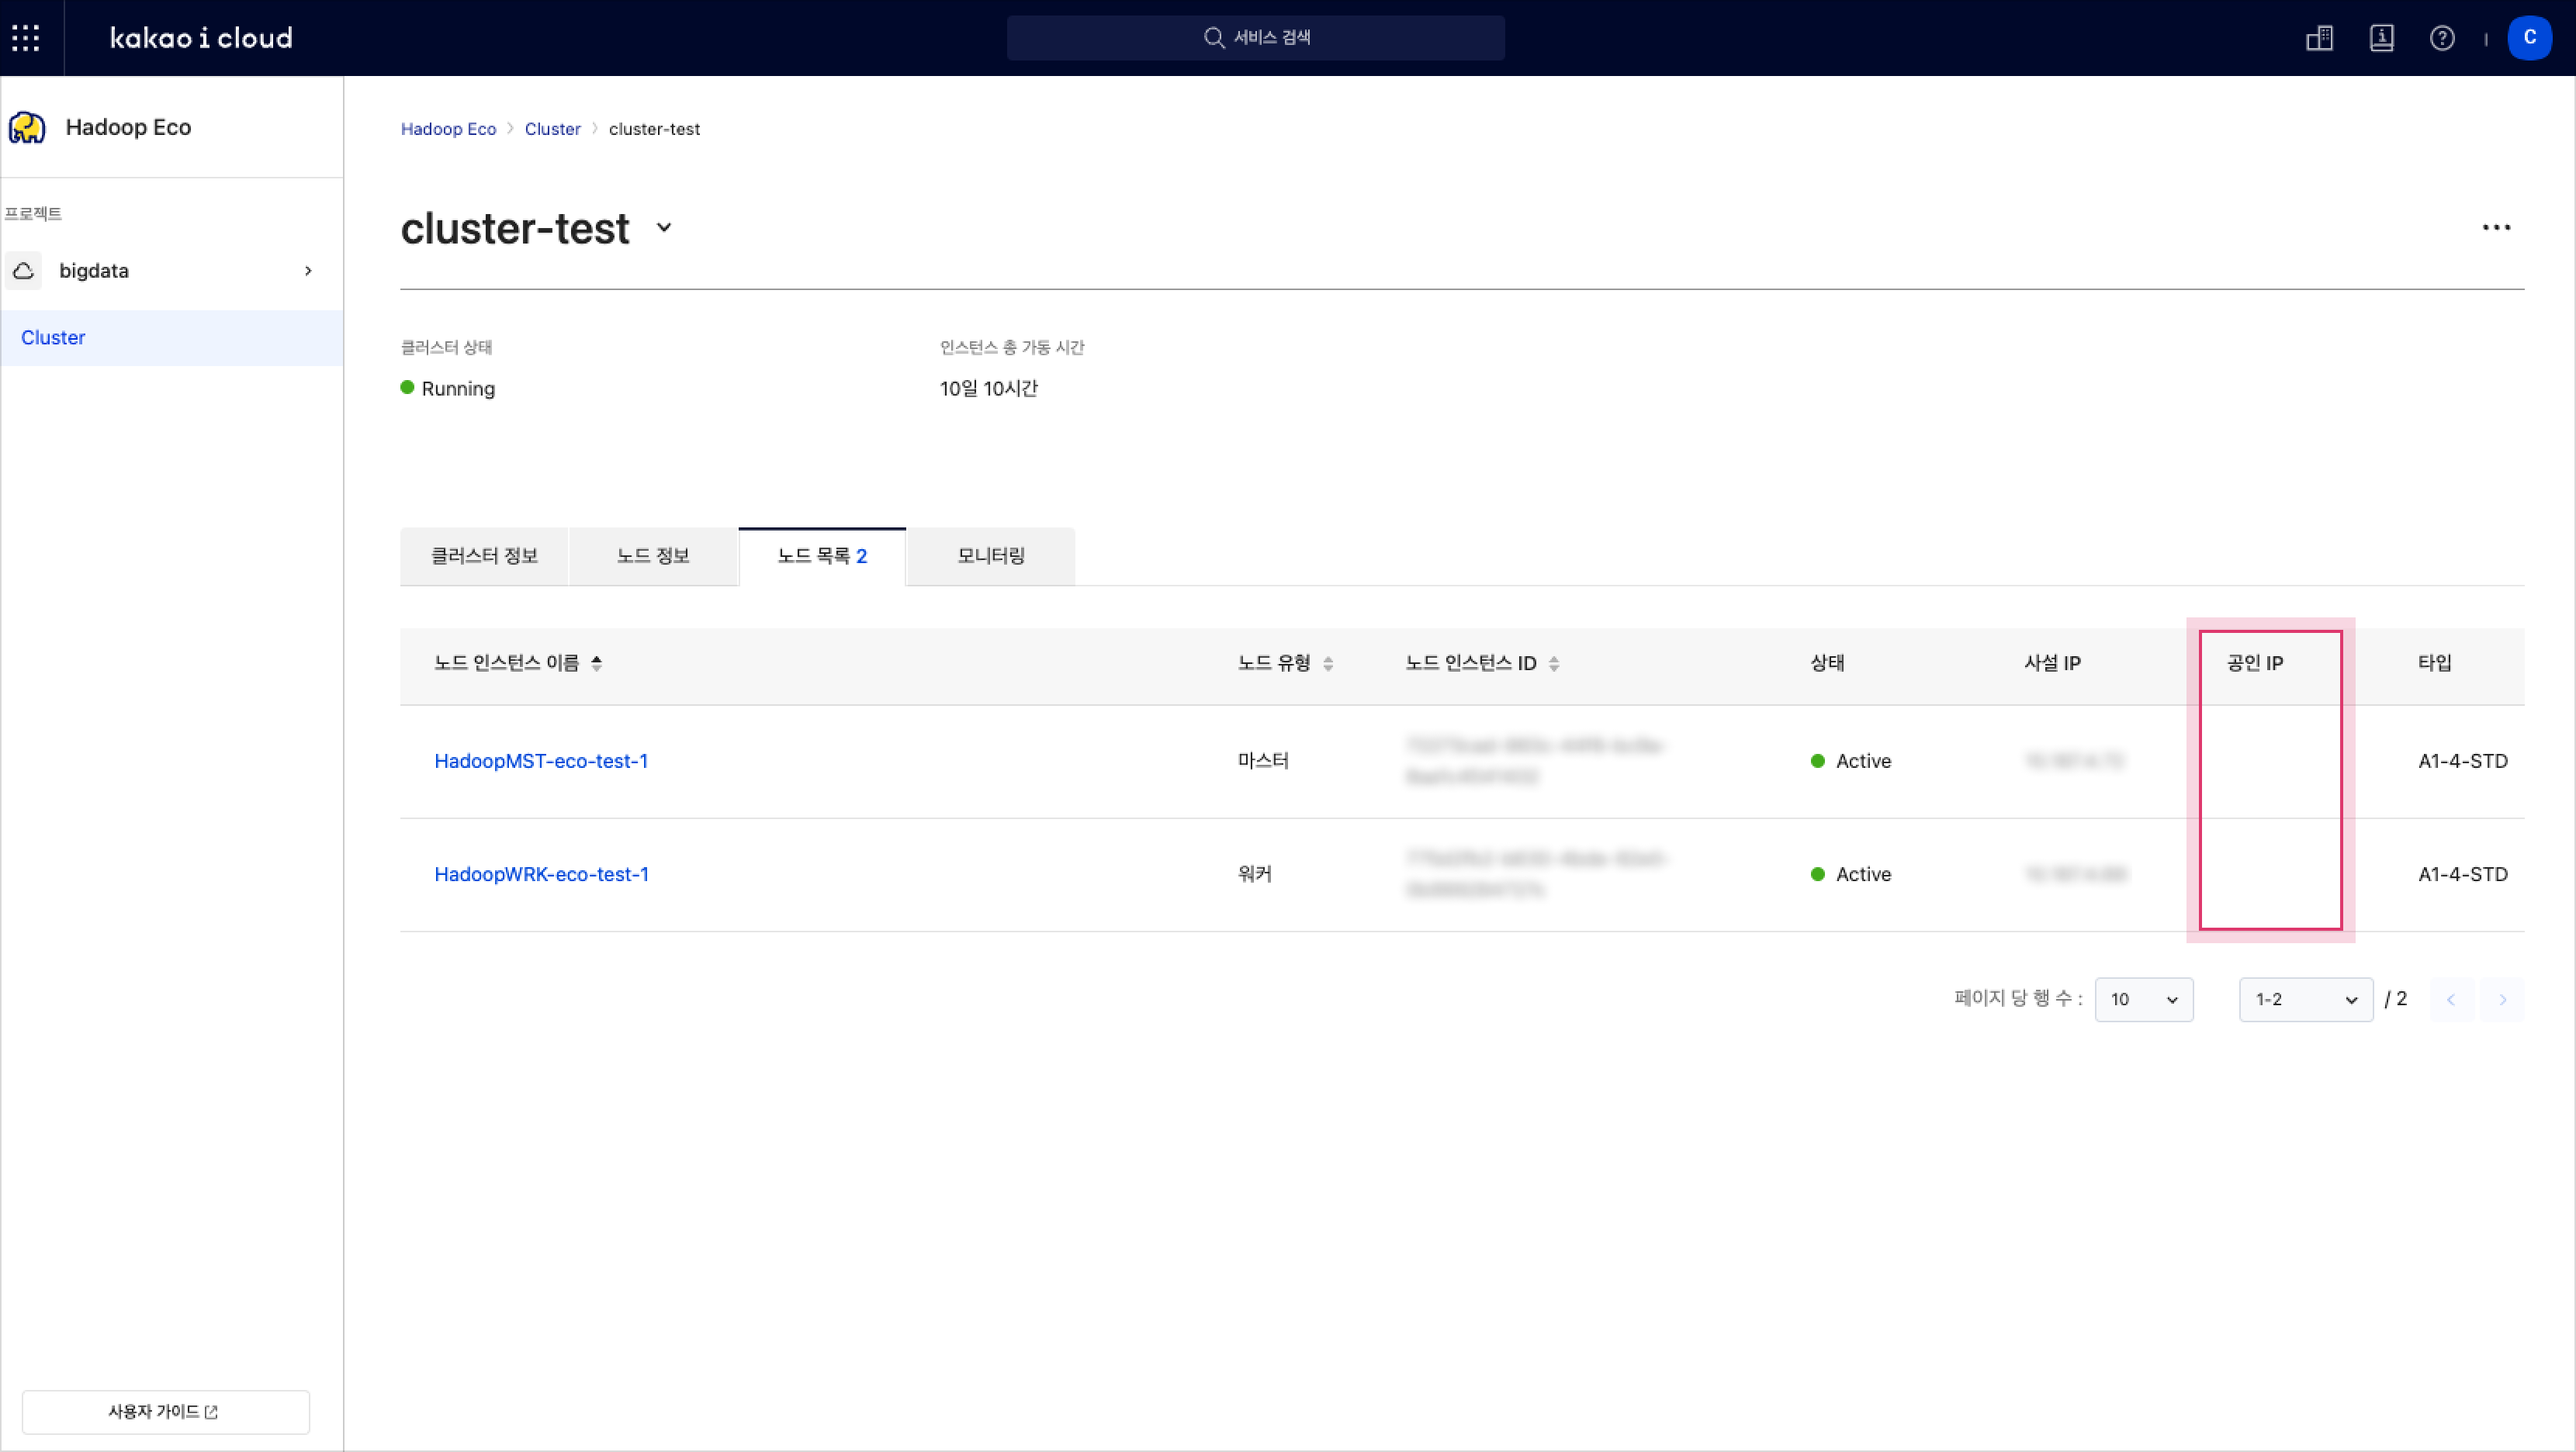Click the bigdata project cloud icon

click(x=23, y=271)
